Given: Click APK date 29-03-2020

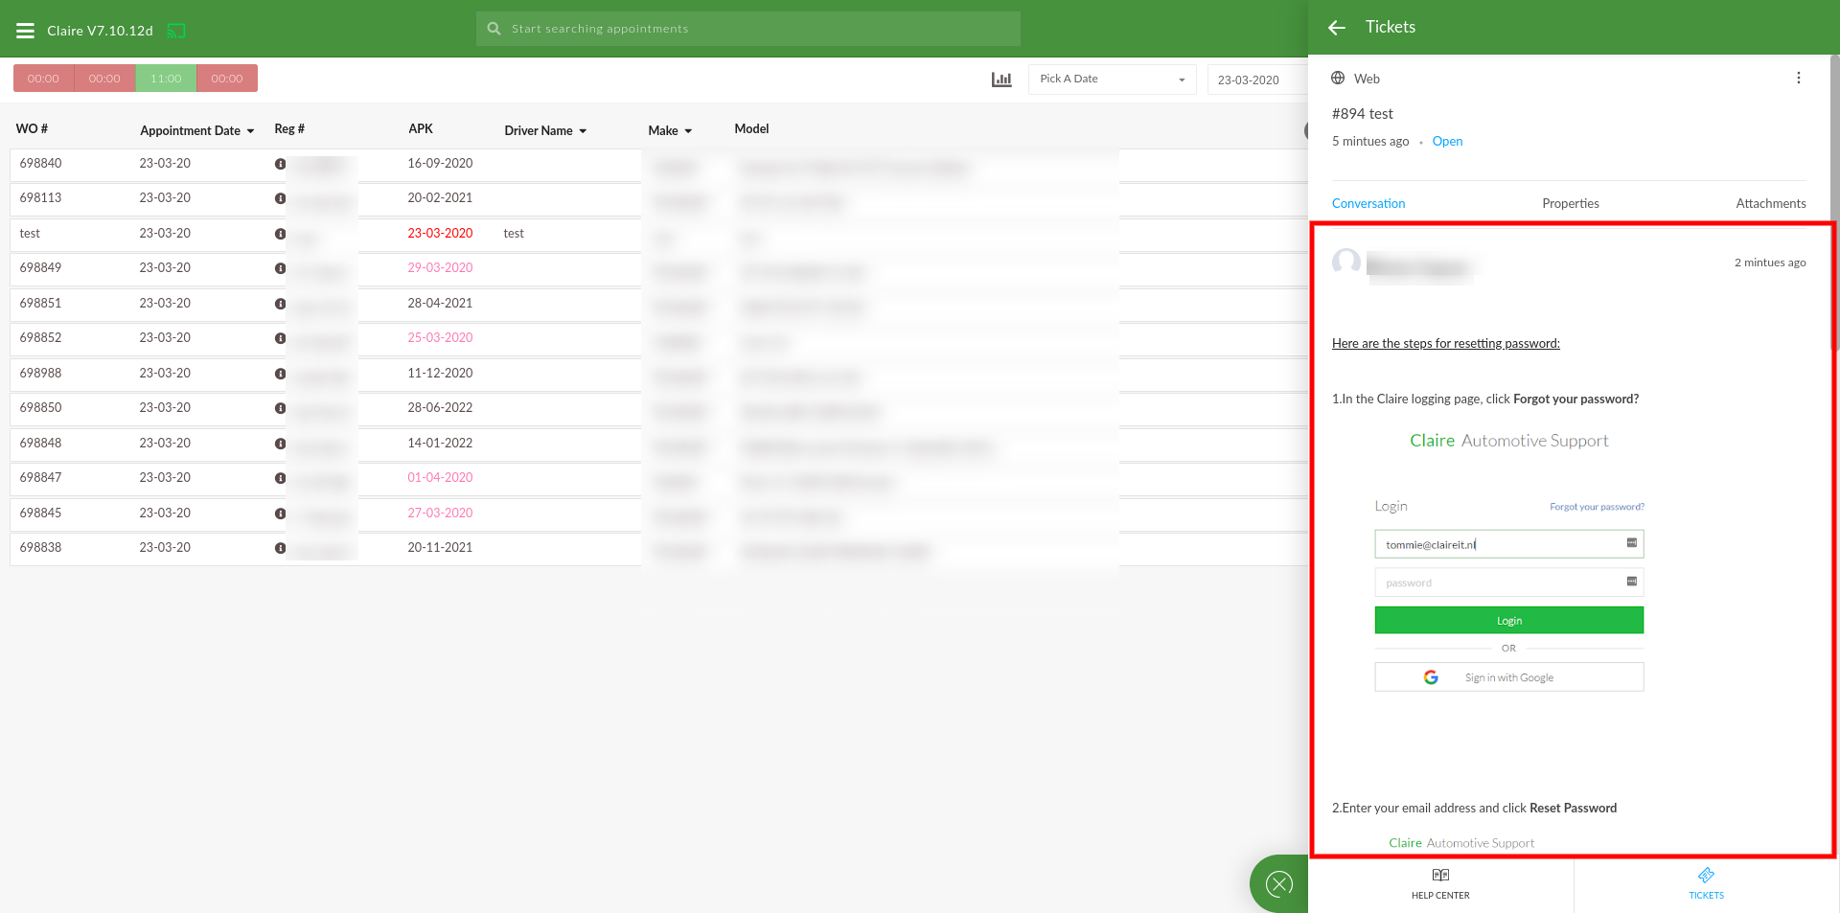Looking at the screenshot, I should pyautogui.click(x=440, y=267).
